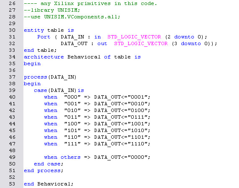Click the commented 'library UNISIM' line
The image size is (239, 188).
[x=52, y=10]
